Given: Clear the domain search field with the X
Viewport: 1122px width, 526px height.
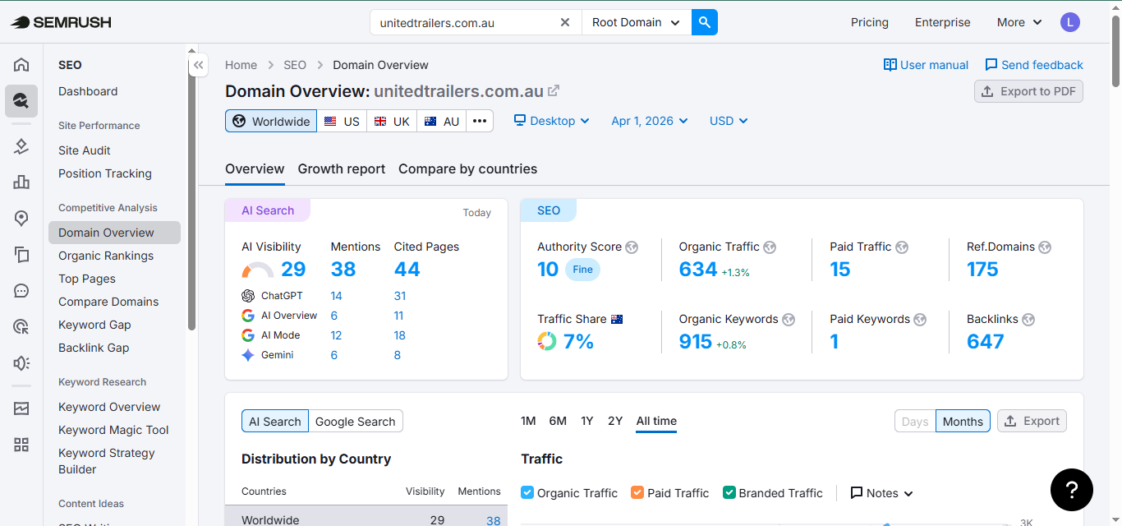Looking at the screenshot, I should [565, 22].
